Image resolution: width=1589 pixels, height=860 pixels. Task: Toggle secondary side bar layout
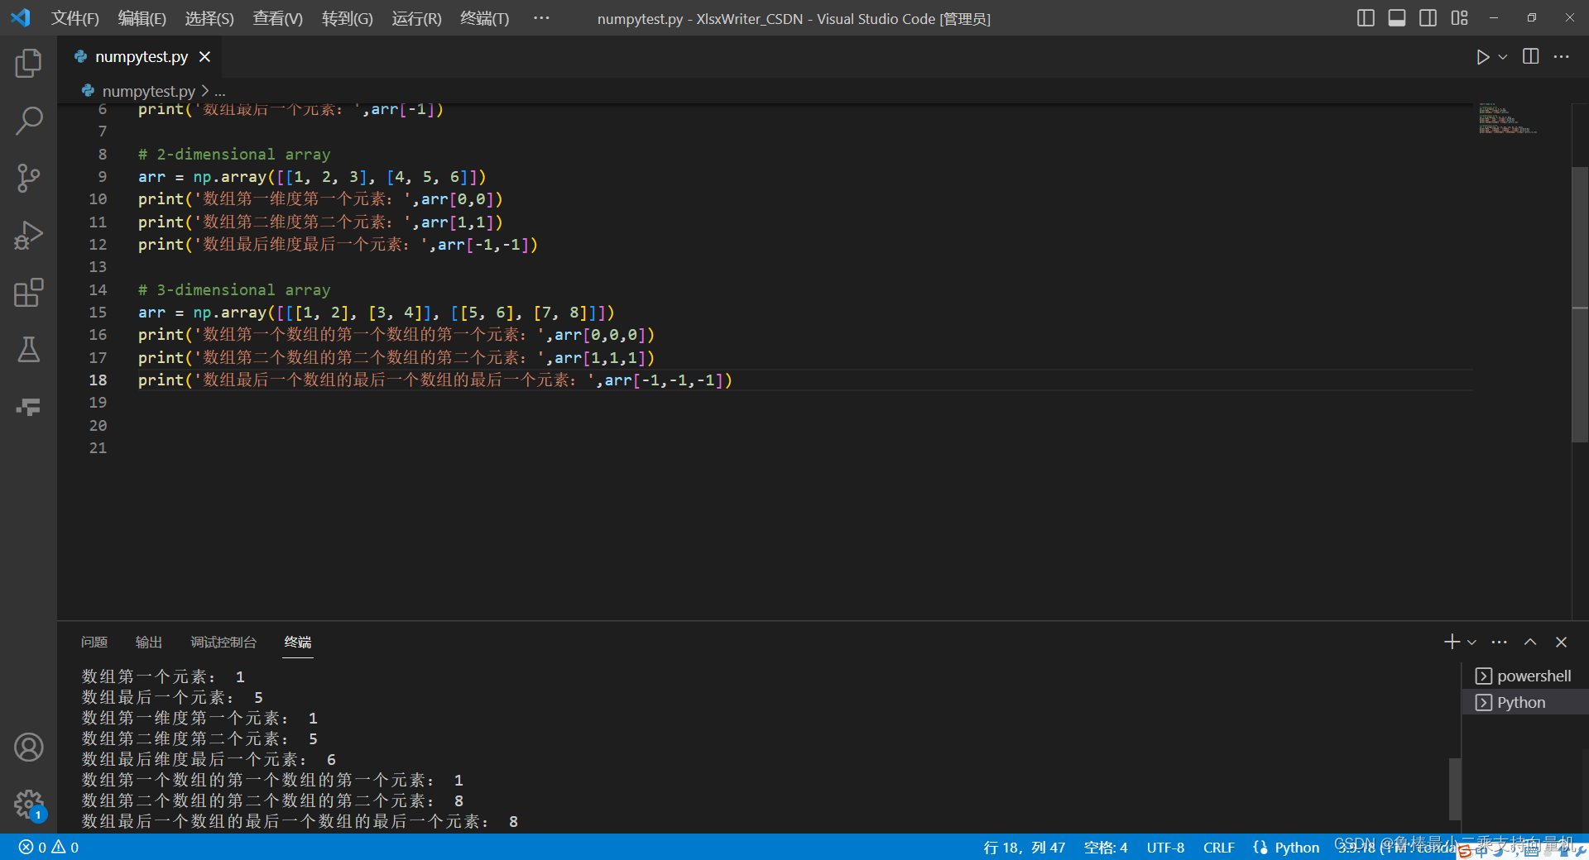point(1428,17)
